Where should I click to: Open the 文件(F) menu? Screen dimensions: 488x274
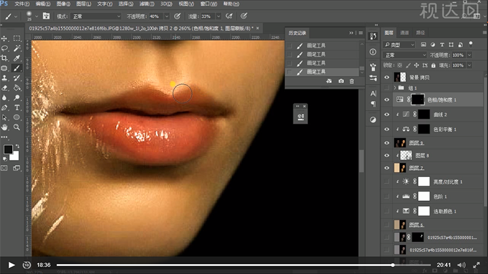(22, 4)
